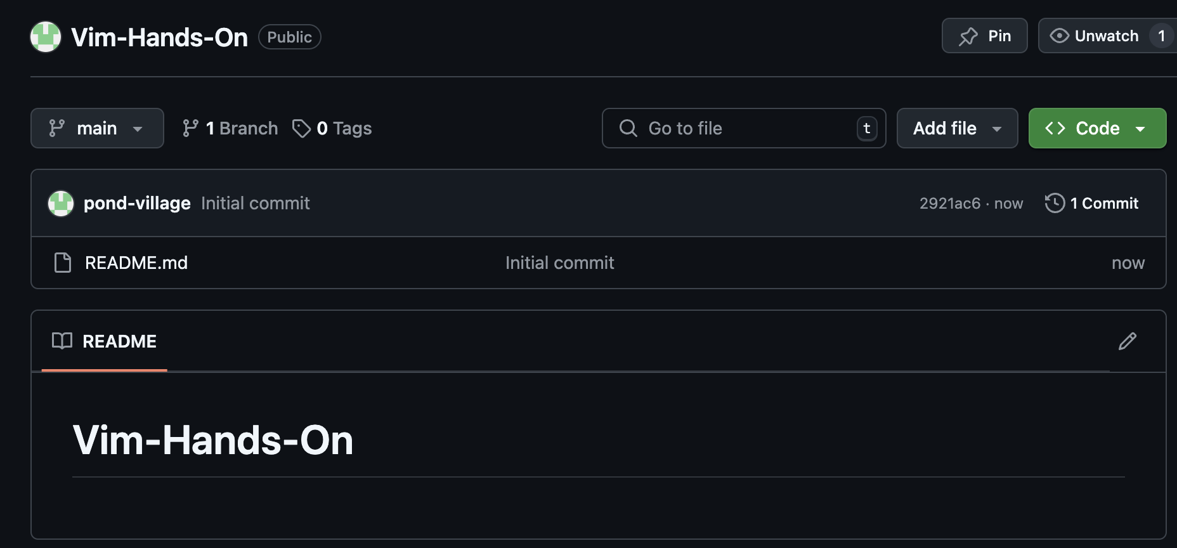Open the green Code dropdown
This screenshot has width=1177, height=548.
point(1097,128)
